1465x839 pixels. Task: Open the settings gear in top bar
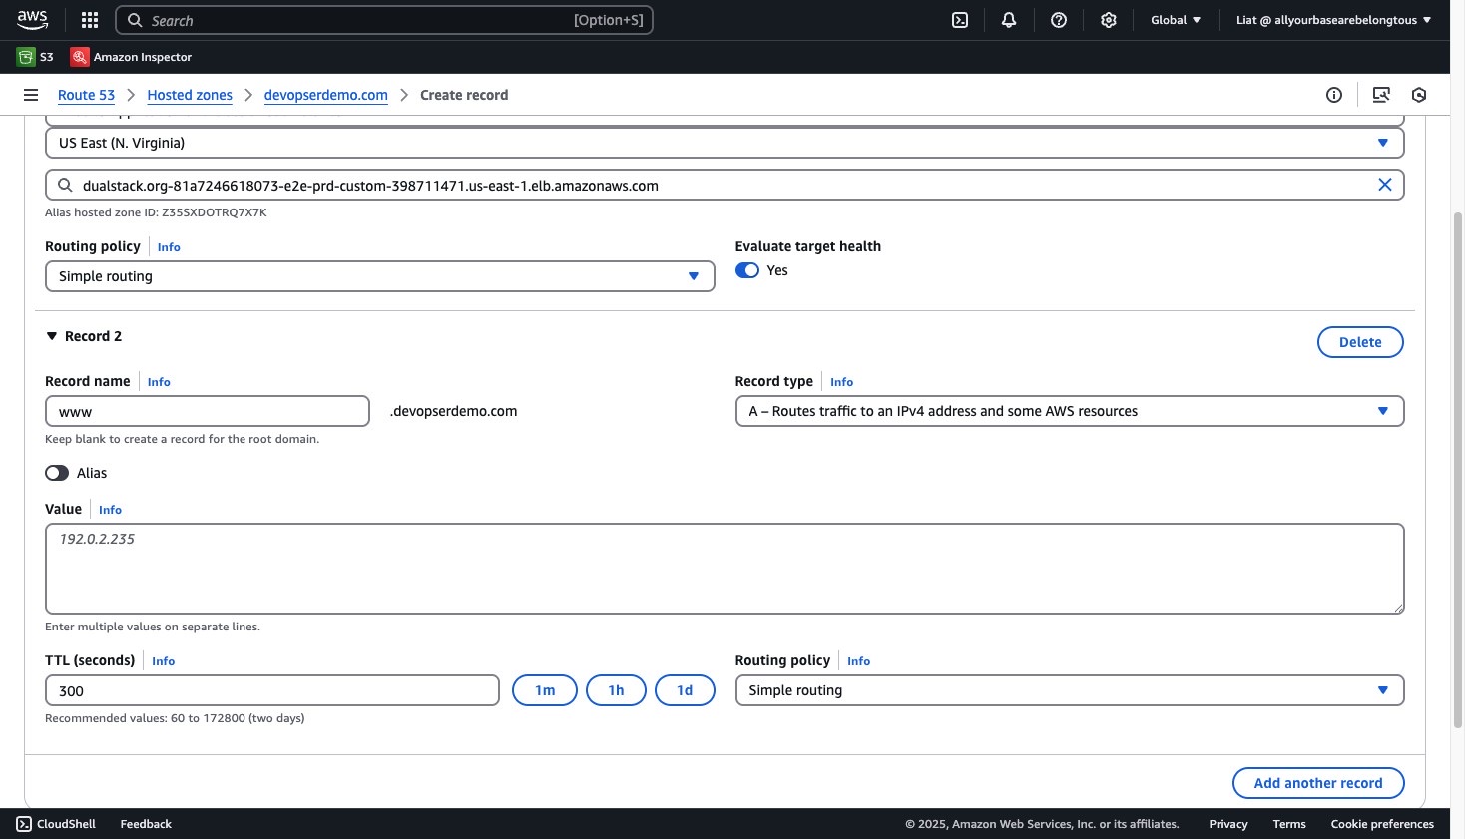coord(1109,20)
